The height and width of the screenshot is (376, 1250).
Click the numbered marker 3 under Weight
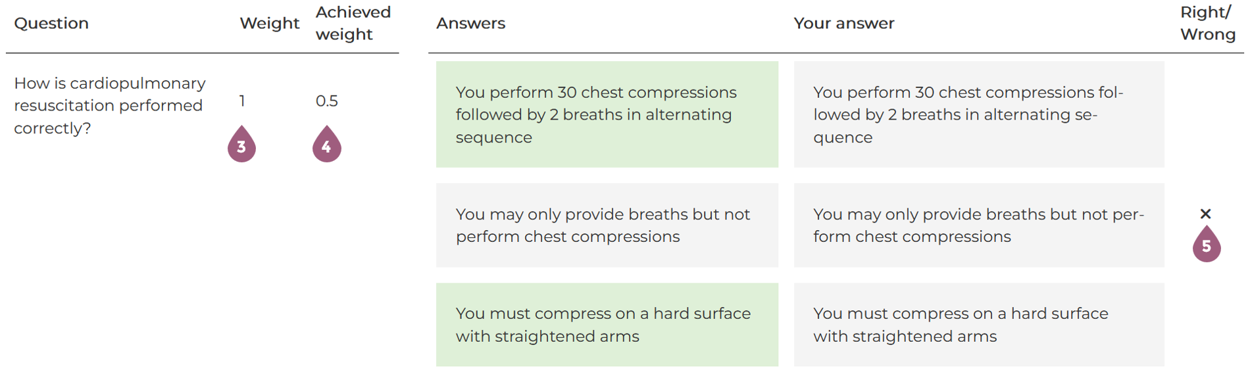coord(241,145)
